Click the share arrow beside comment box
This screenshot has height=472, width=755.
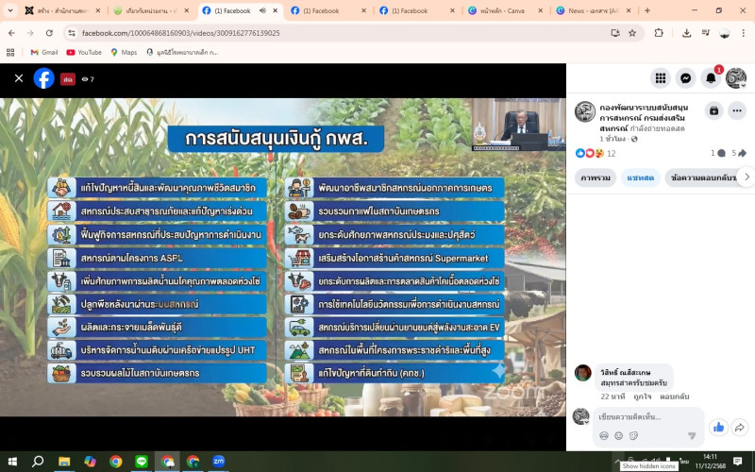point(740,428)
